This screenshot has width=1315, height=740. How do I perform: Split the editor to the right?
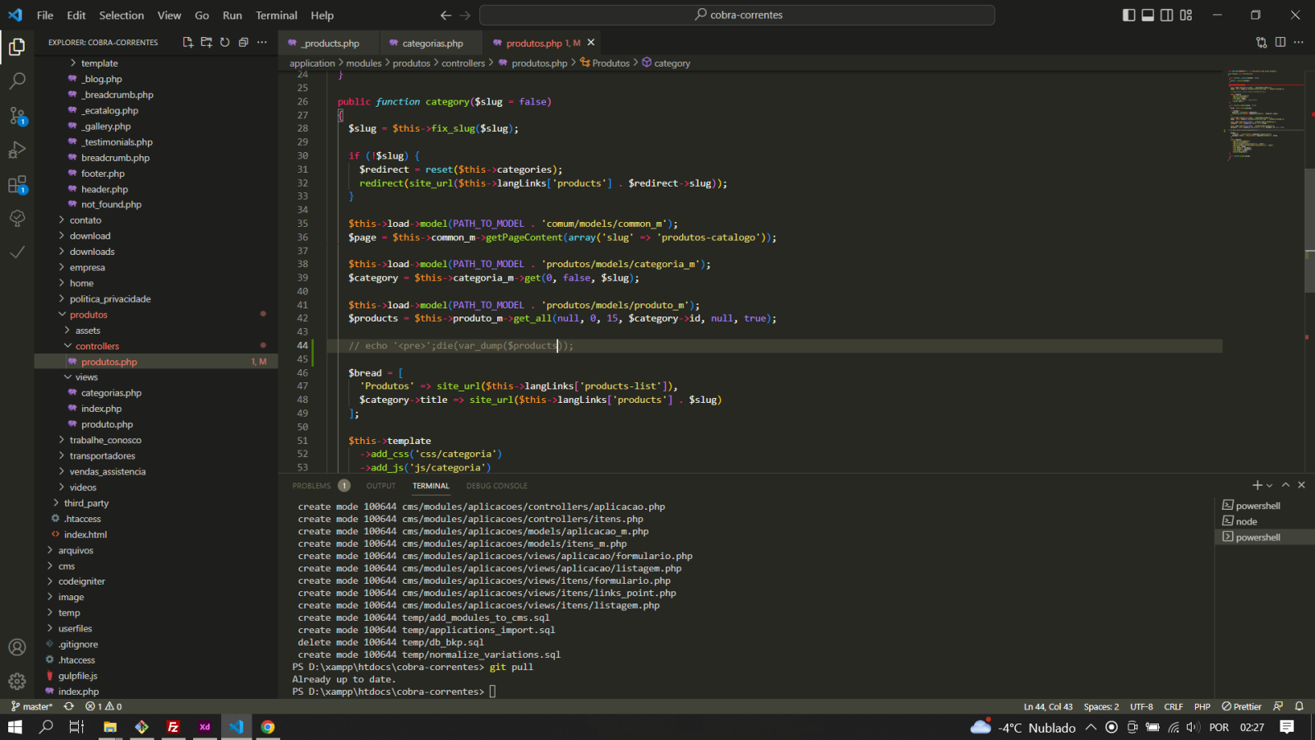tap(1280, 42)
